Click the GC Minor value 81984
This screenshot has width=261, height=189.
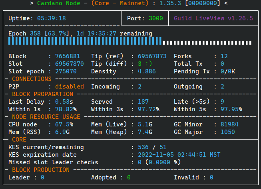coord(229,124)
